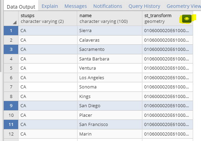Click the stusps column header
This screenshot has height=141, width=201.
tap(48, 18)
